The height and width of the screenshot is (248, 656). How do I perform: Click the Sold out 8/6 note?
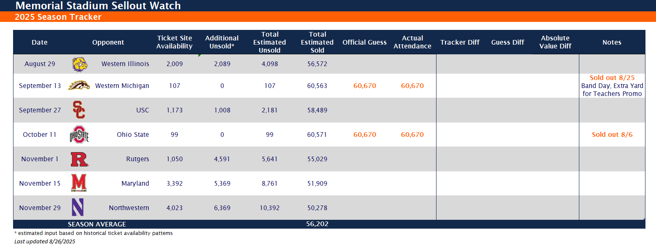coord(612,135)
